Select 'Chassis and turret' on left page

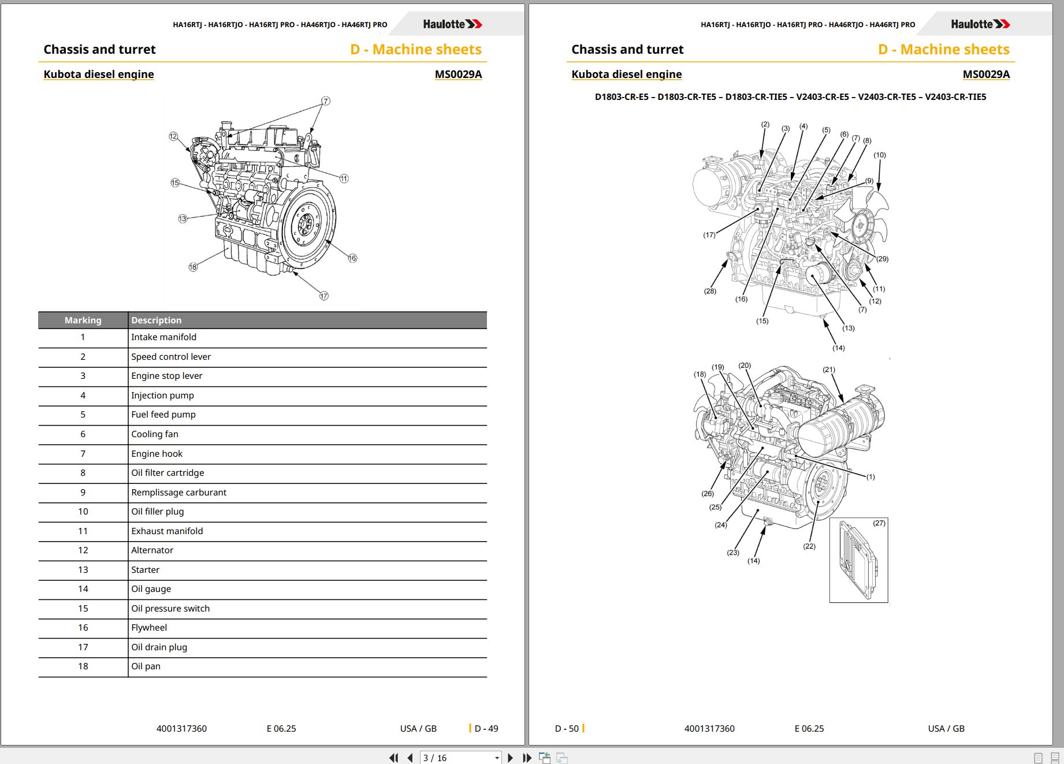pos(99,50)
